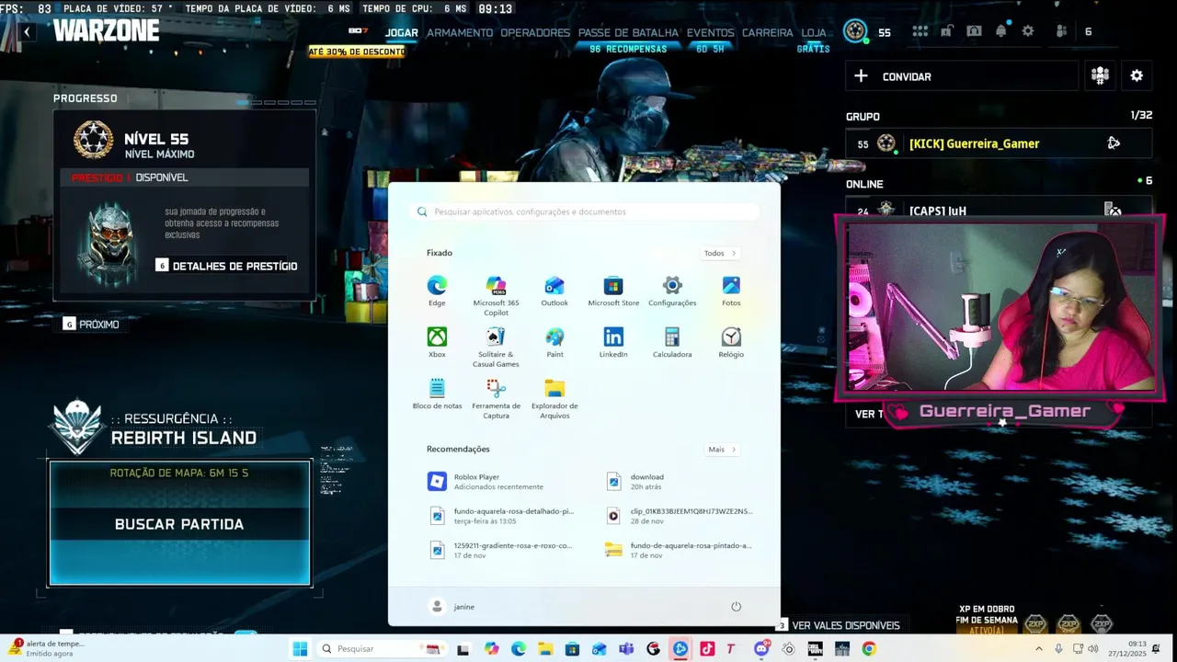Open Configurações from the Start menu
1177x662 pixels.
click(672, 291)
